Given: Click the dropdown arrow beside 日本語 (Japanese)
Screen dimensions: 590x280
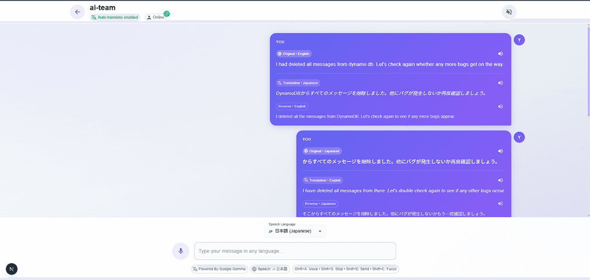Looking at the screenshot, I should coord(320,231).
